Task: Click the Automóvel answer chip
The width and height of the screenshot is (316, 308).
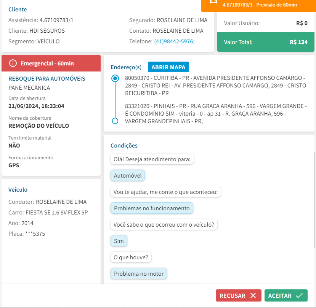Action: point(128,176)
